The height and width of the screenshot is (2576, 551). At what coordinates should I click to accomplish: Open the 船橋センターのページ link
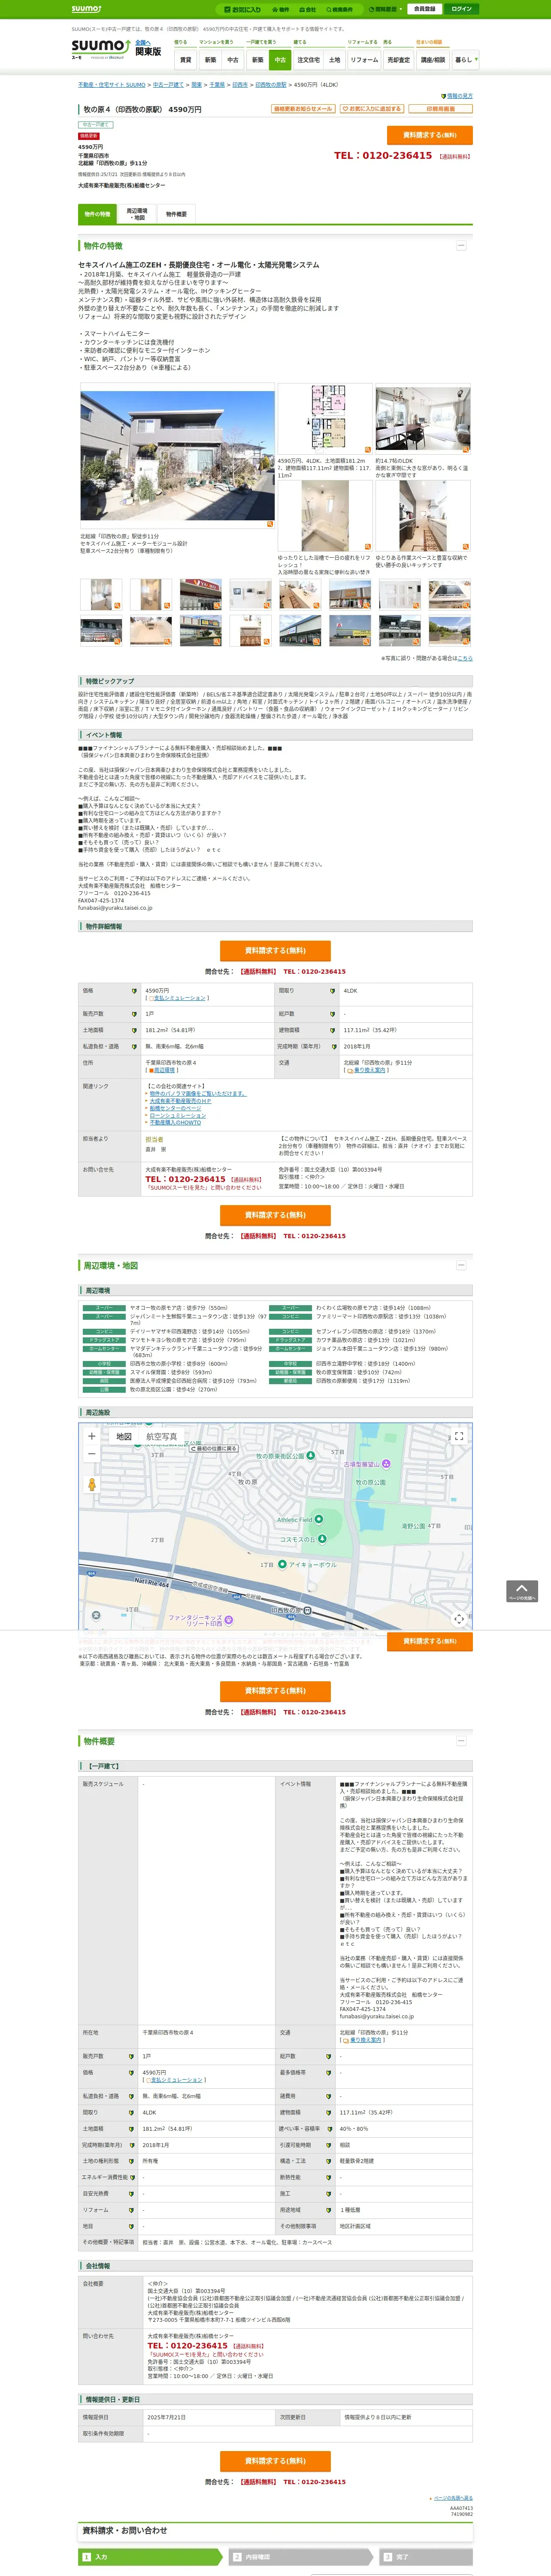175,1108
